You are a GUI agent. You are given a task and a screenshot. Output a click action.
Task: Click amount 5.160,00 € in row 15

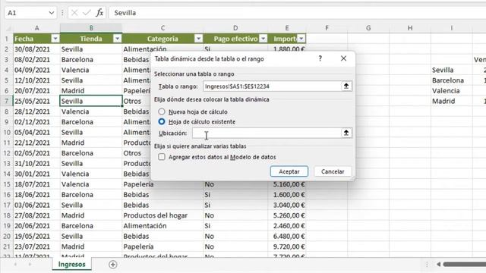coord(287,184)
